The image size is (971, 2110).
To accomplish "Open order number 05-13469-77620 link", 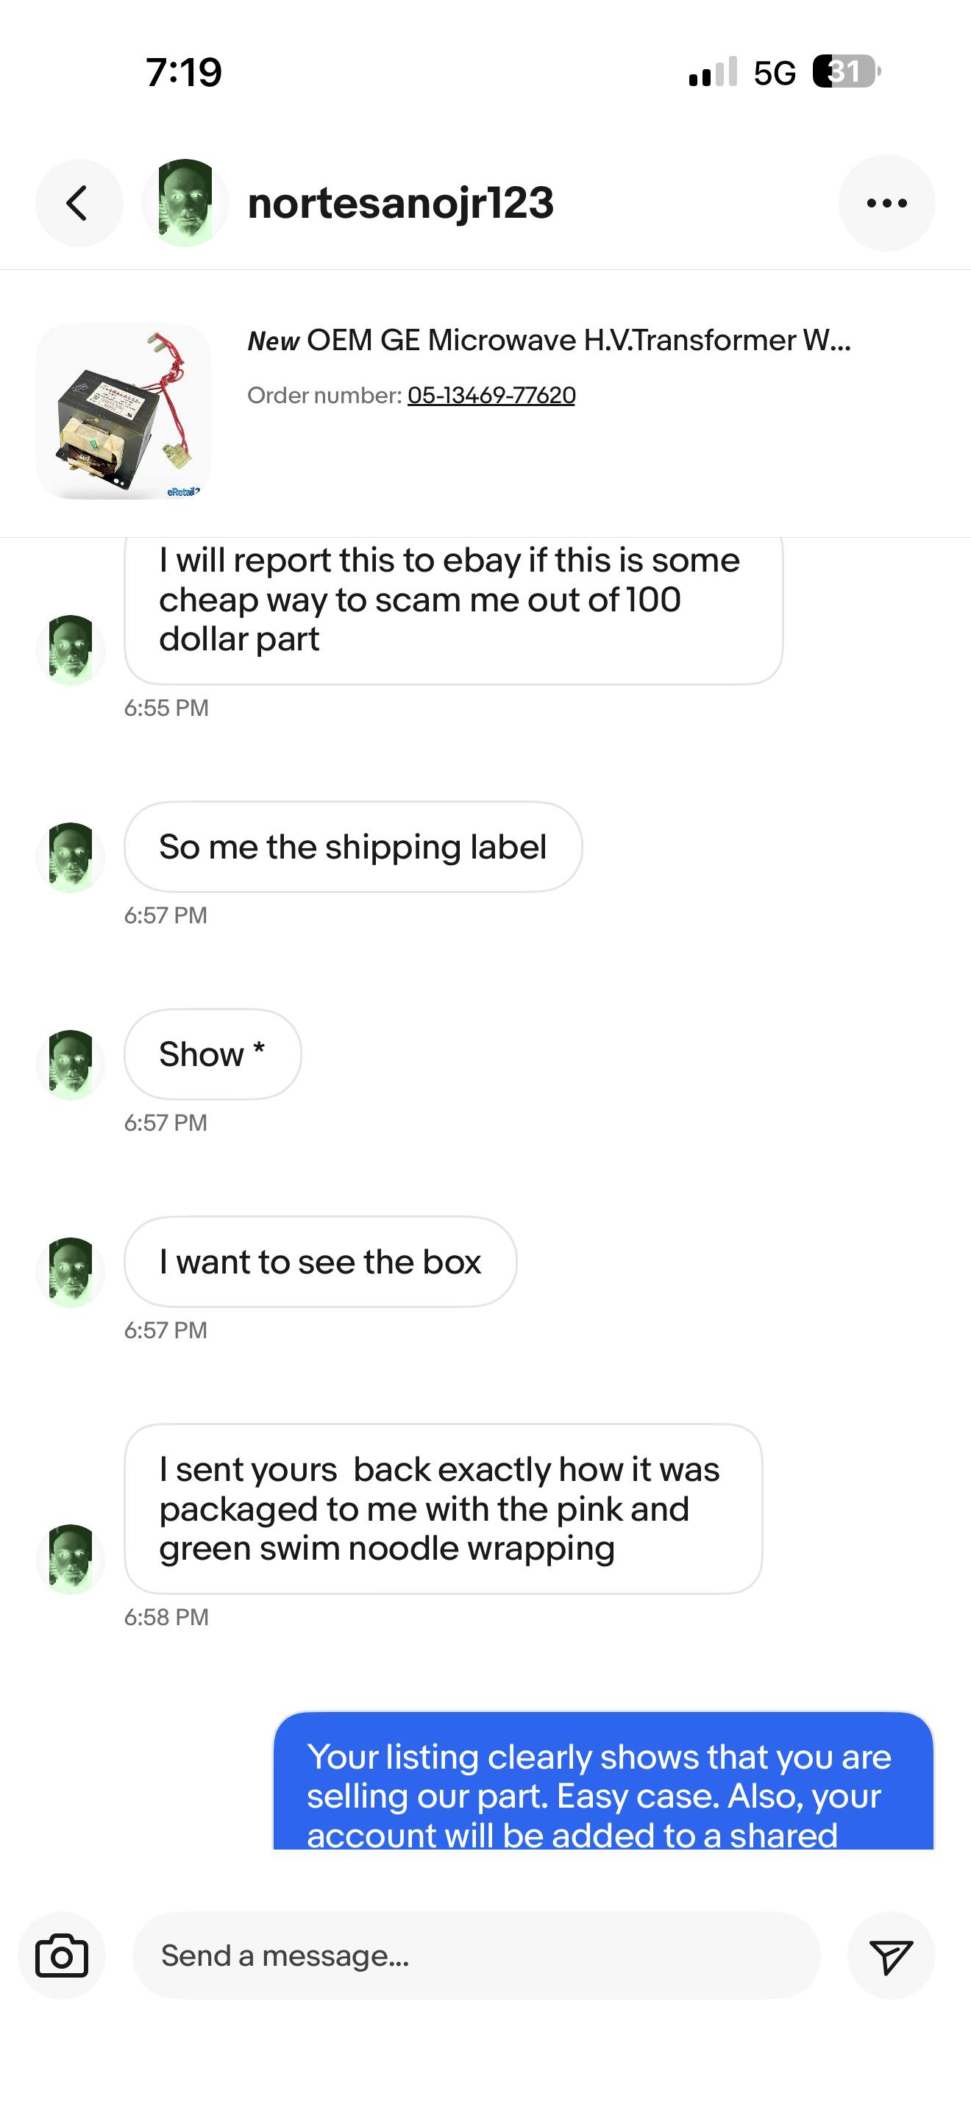I will [491, 396].
